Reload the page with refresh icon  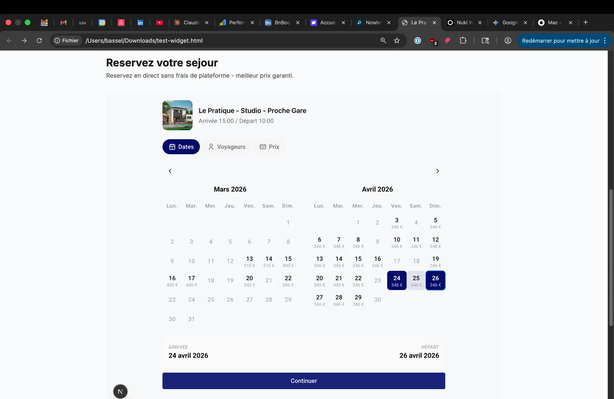point(39,41)
